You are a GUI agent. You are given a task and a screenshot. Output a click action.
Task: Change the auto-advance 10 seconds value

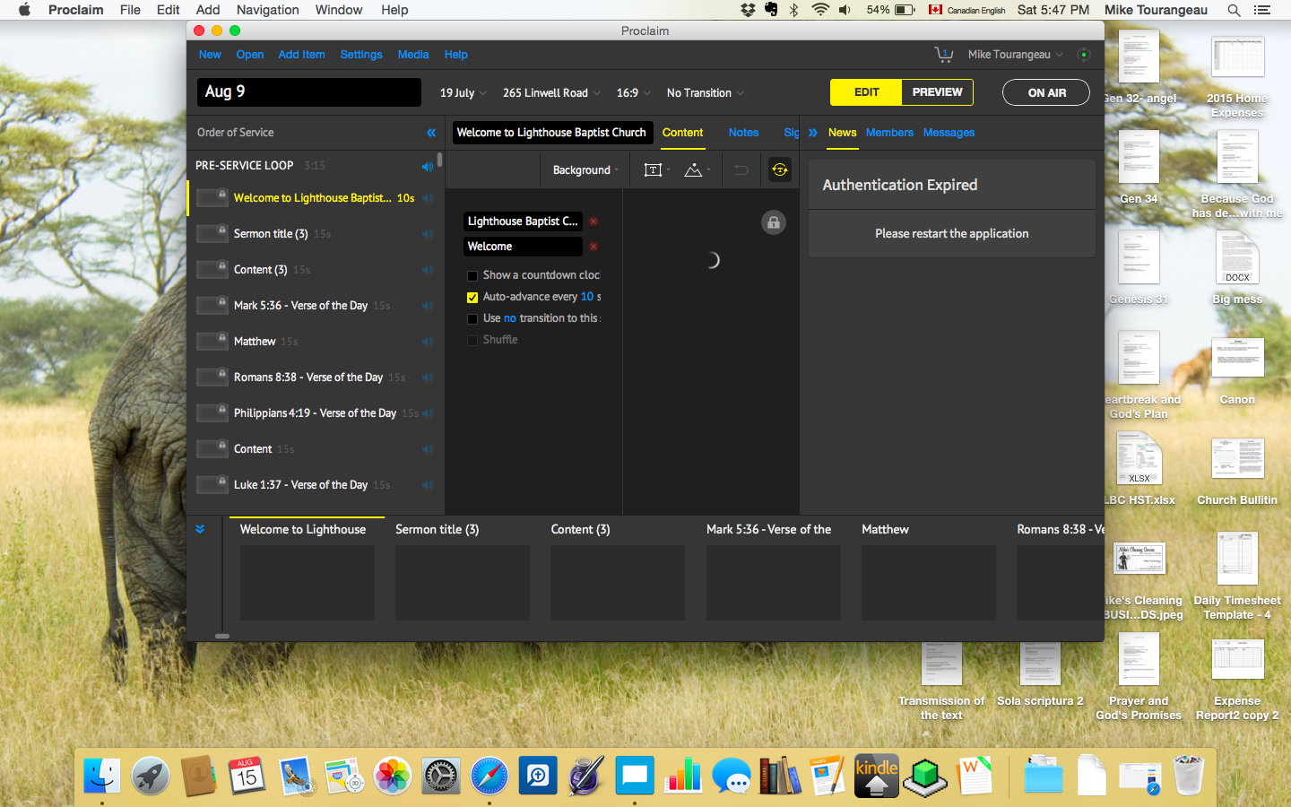pos(587,297)
